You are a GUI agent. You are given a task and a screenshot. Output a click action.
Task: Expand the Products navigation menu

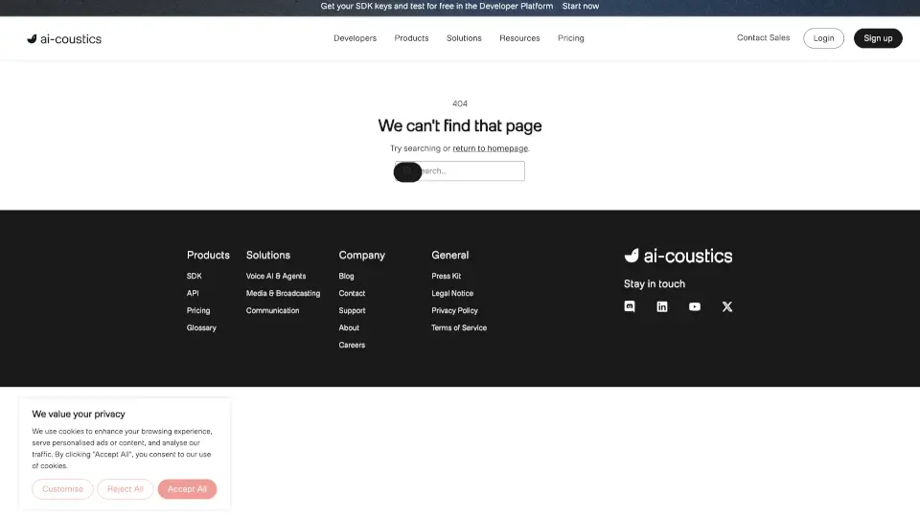(411, 38)
